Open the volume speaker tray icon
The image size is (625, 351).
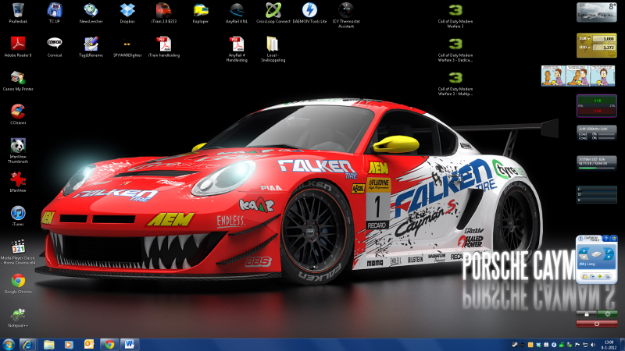[x=593, y=345]
